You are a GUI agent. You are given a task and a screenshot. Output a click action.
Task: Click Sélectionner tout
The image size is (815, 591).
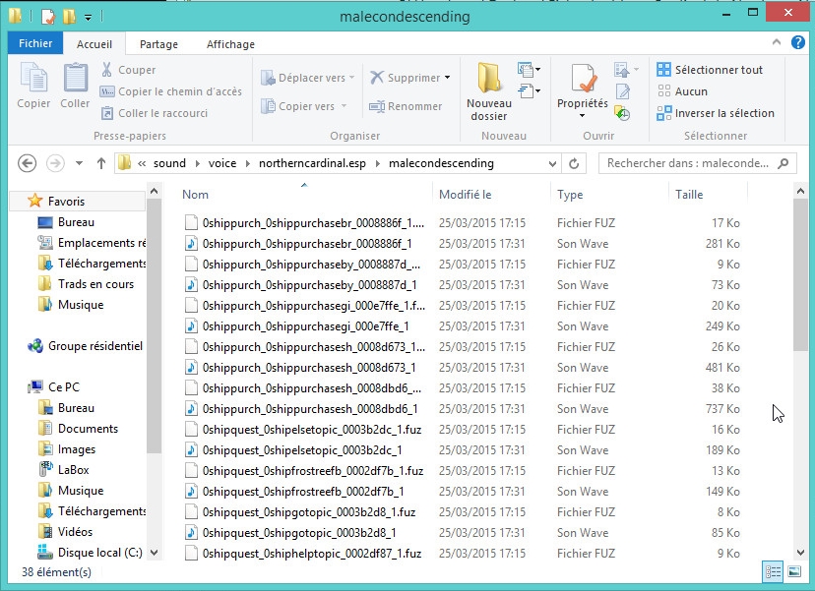click(x=710, y=70)
